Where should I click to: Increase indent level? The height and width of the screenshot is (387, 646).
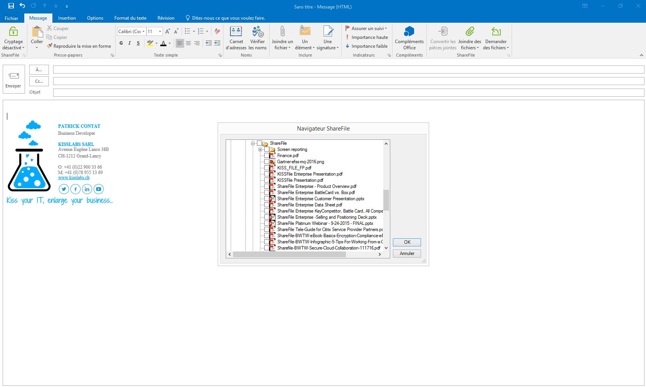[x=217, y=43]
